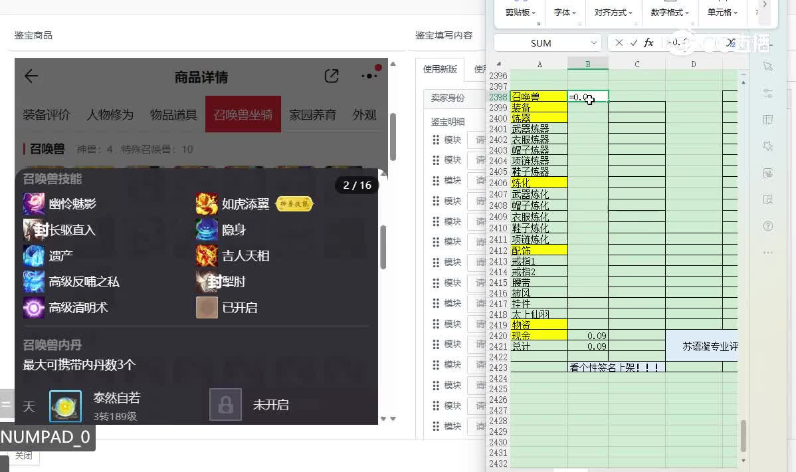796x472 pixels.
Task: Open the SUM name box dropdown
Action: (593, 43)
